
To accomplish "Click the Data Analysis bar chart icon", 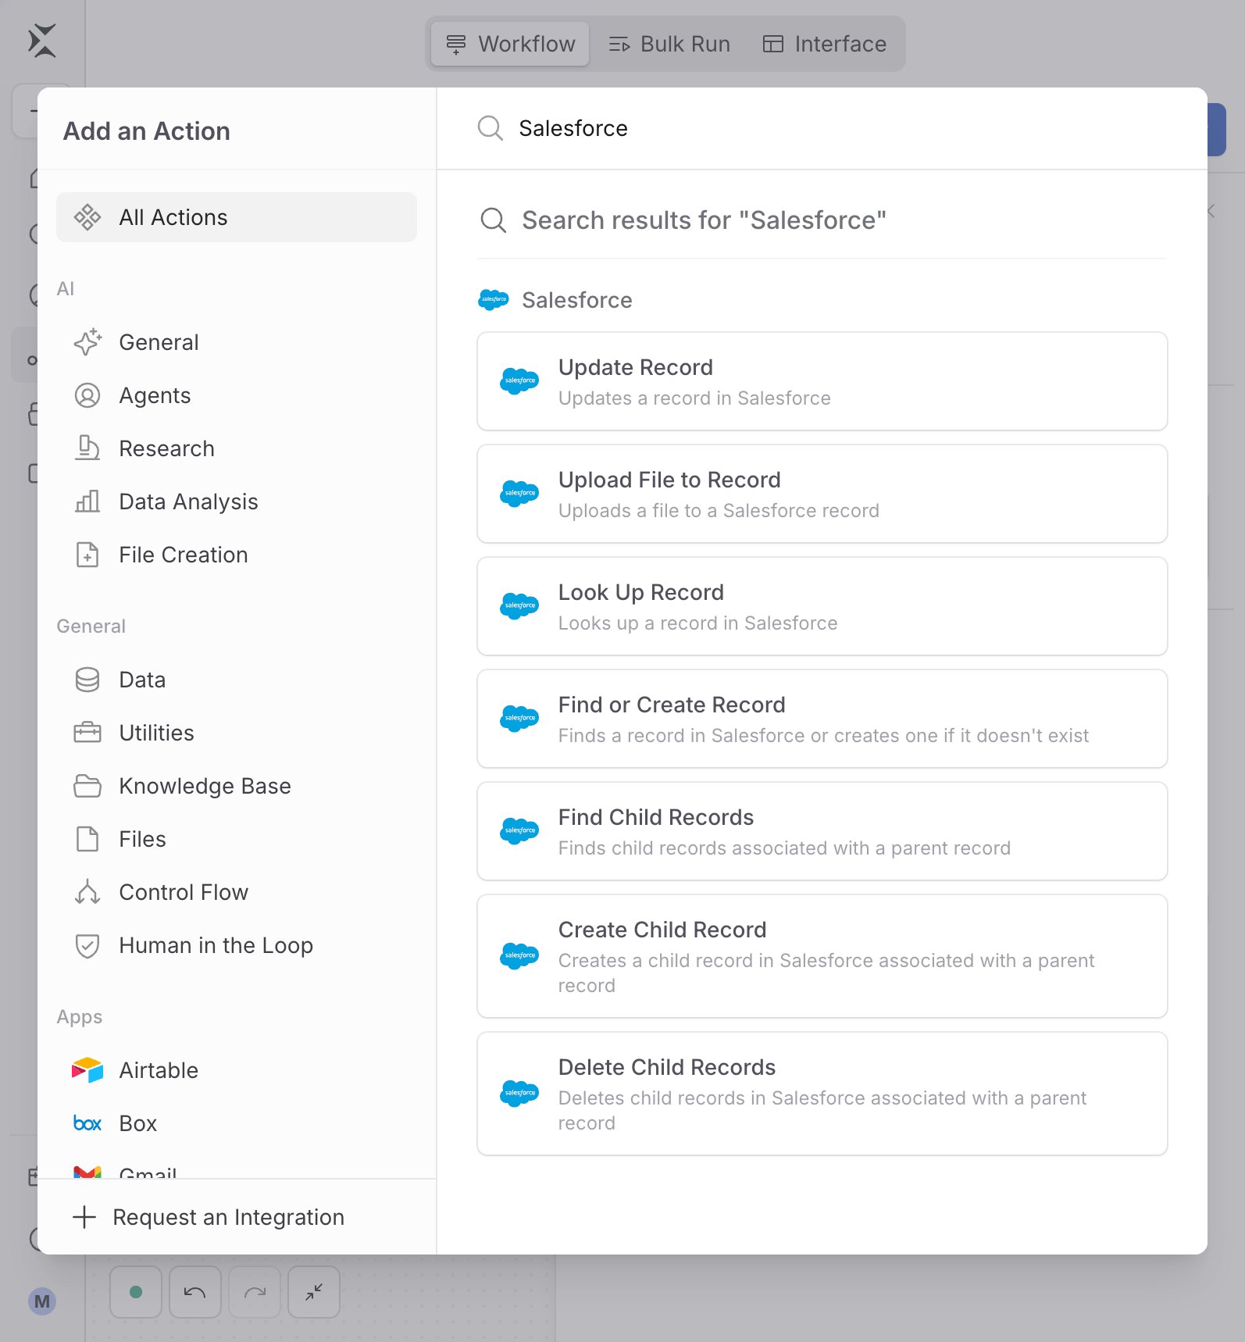I will tap(87, 501).
